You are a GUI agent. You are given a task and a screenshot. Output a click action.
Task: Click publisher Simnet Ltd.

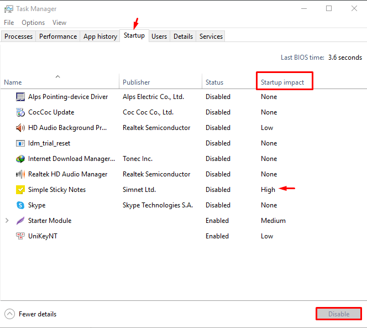pos(139,190)
